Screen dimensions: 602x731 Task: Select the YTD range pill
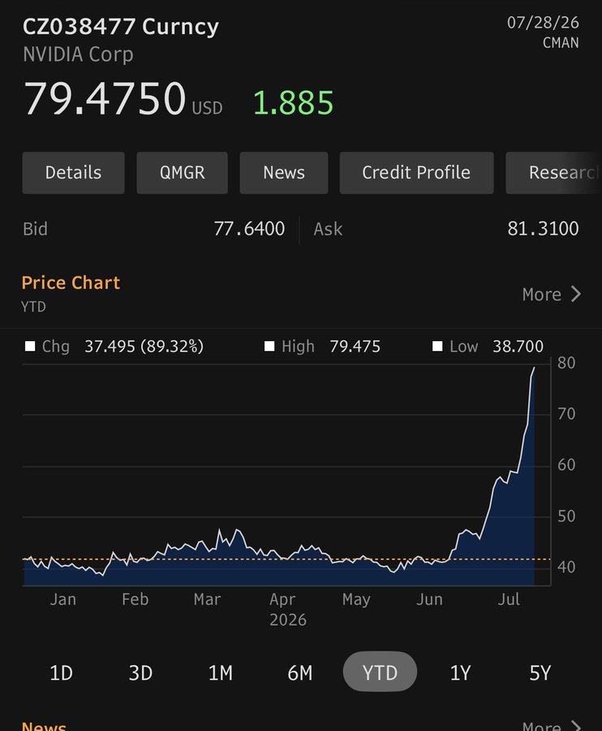coord(380,672)
